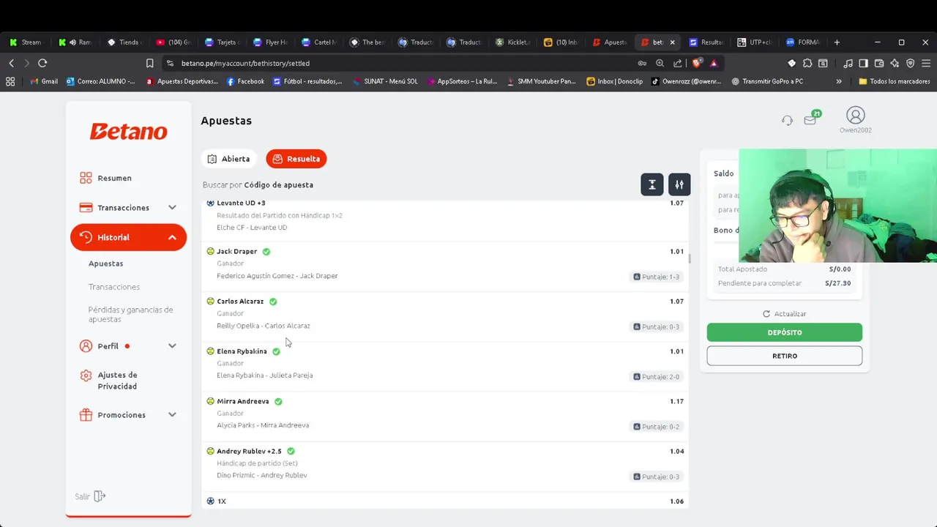This screenshot has height=527, width=937.
Task: Switch to the Resuelta bets tab
Action: point(296,159)
